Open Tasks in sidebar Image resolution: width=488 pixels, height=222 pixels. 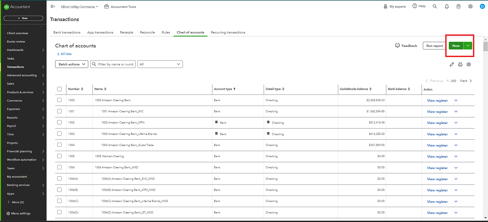pos(11,59)
